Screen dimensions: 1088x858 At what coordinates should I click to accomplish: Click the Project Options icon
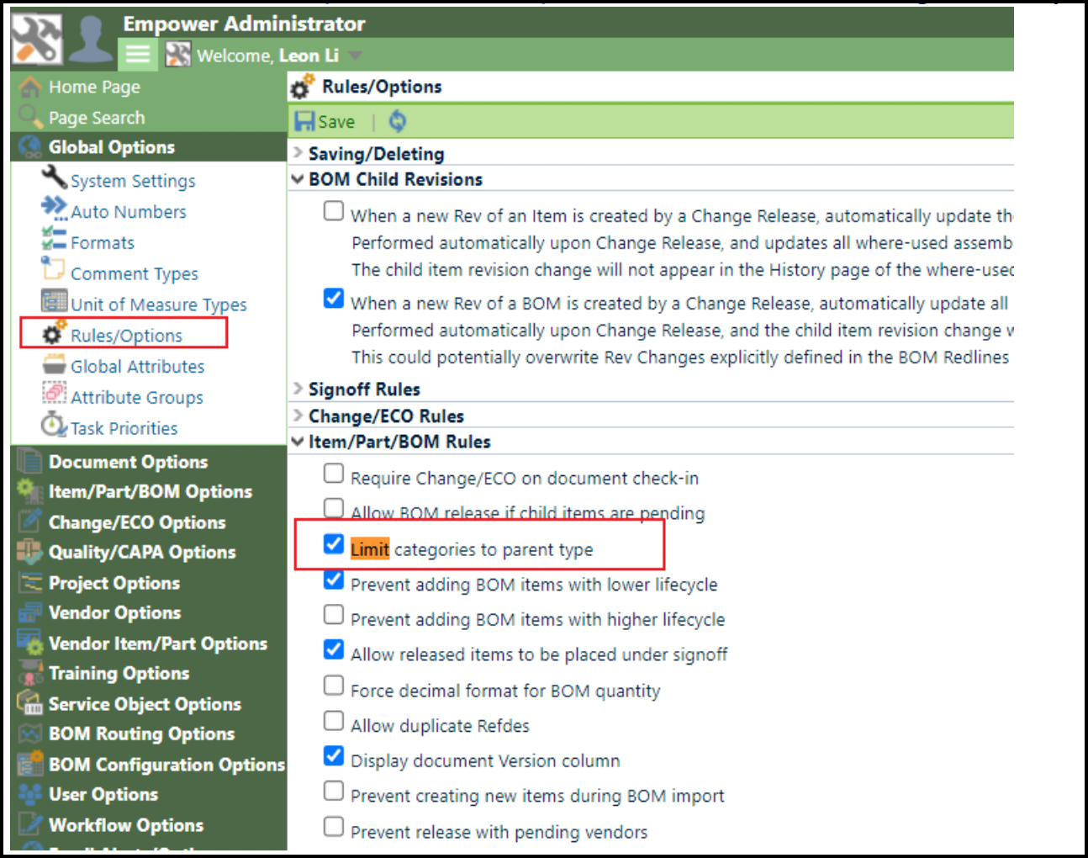point(31,582)
